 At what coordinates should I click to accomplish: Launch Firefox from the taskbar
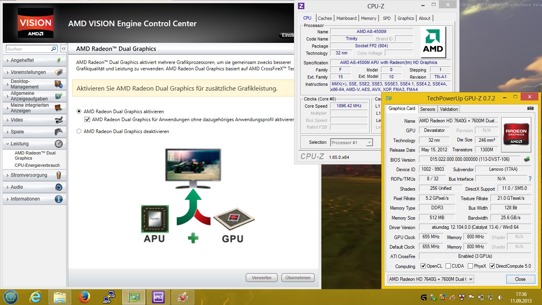[x=84, y=297]
